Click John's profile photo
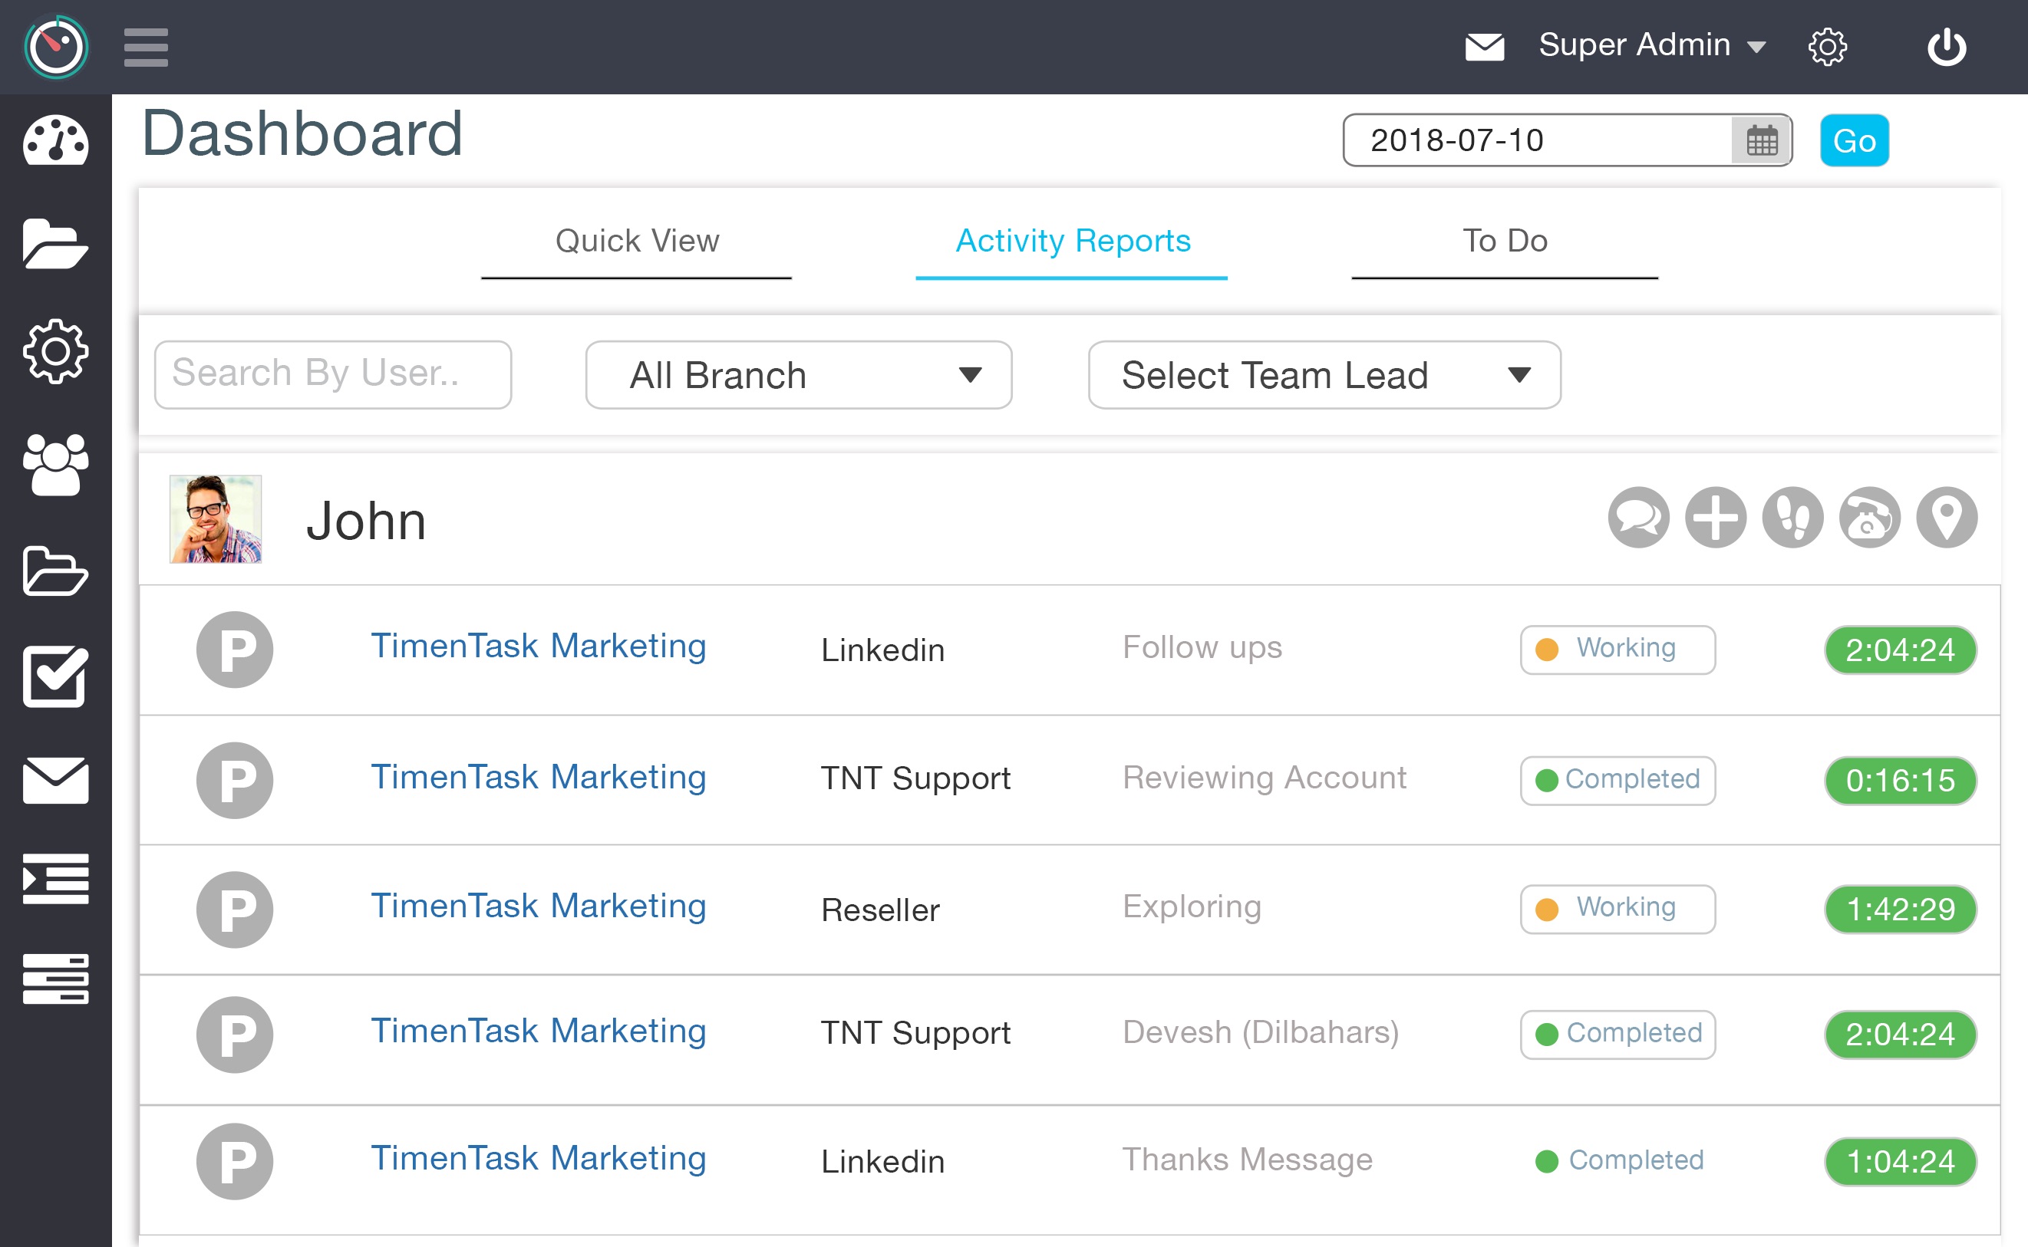This screenshot has height=1247, width=2028. [216, 520]
